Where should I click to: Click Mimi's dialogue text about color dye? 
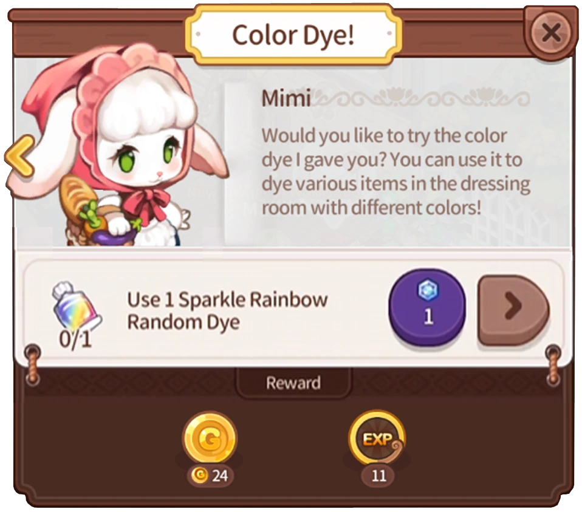pyautogui.click(x=395, y=171)
